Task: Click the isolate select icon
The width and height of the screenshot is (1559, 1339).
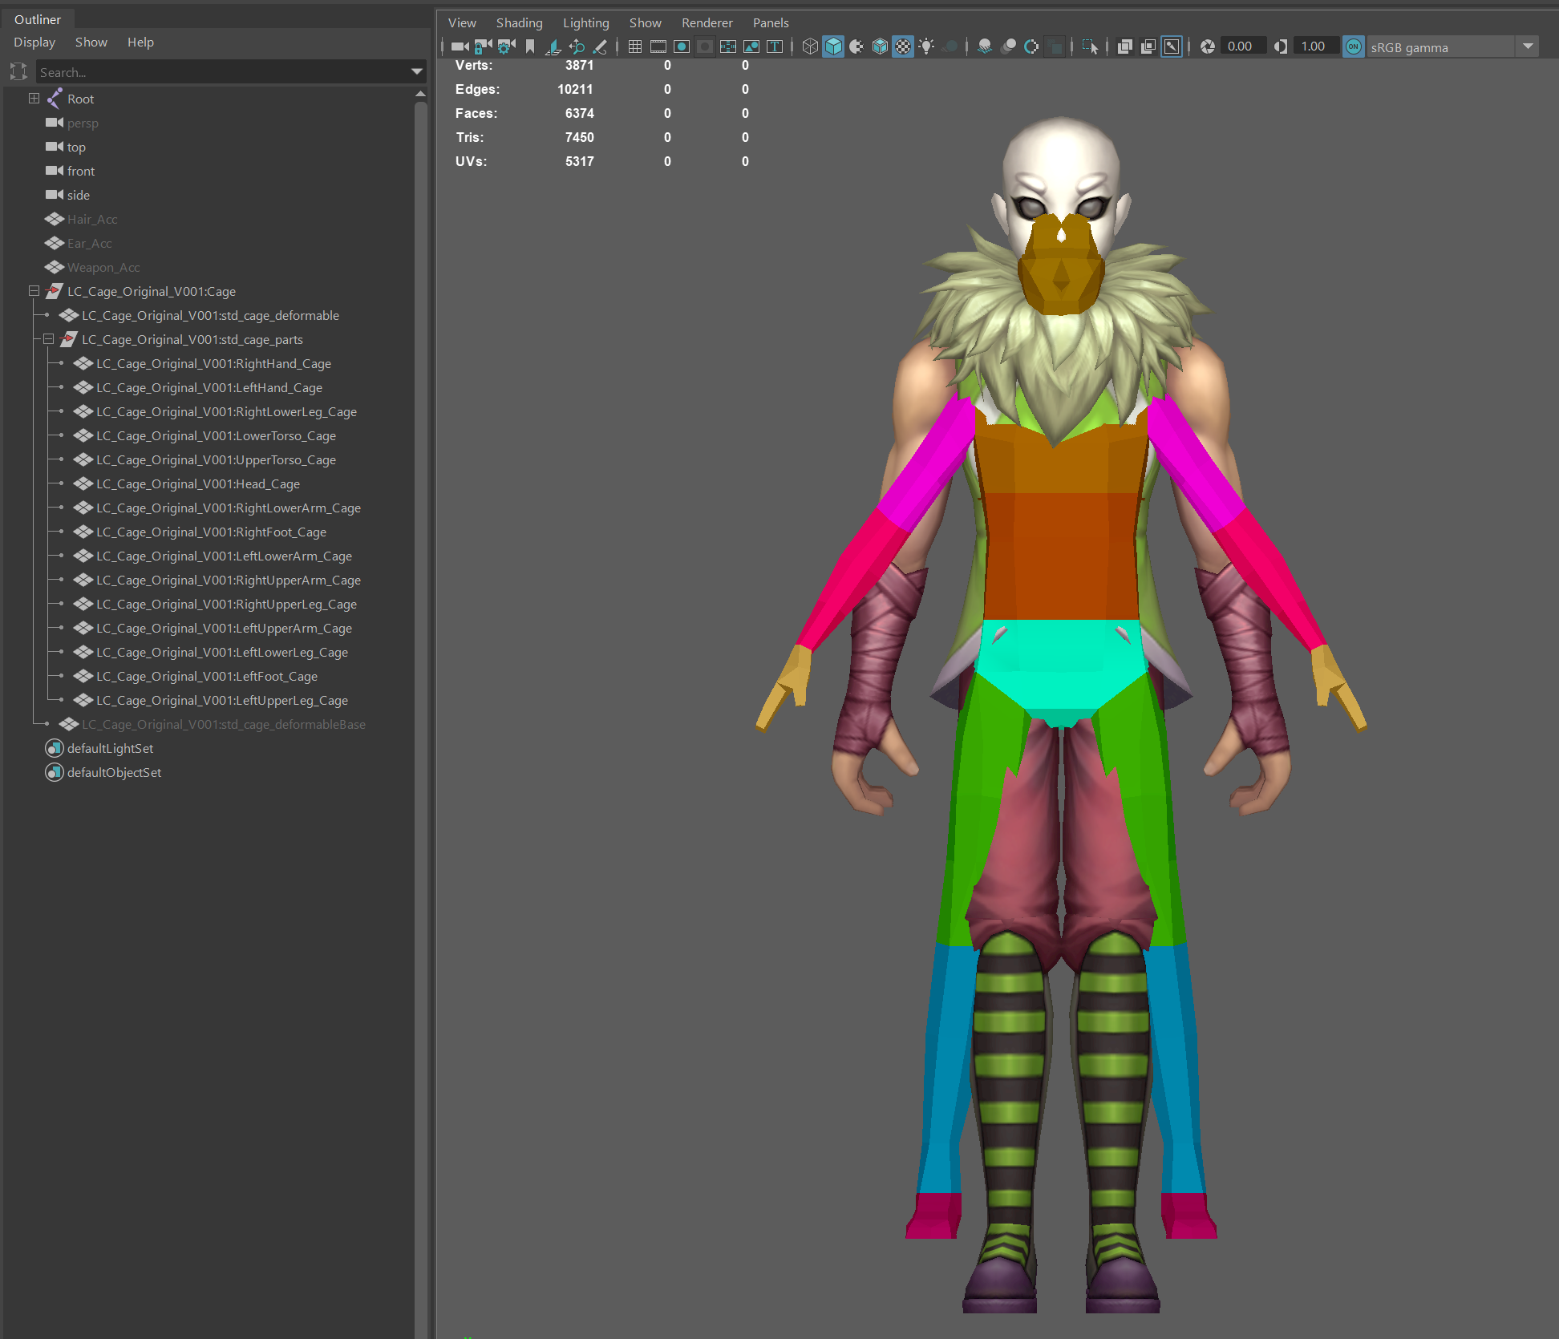Action: (x=1090, y=47)
